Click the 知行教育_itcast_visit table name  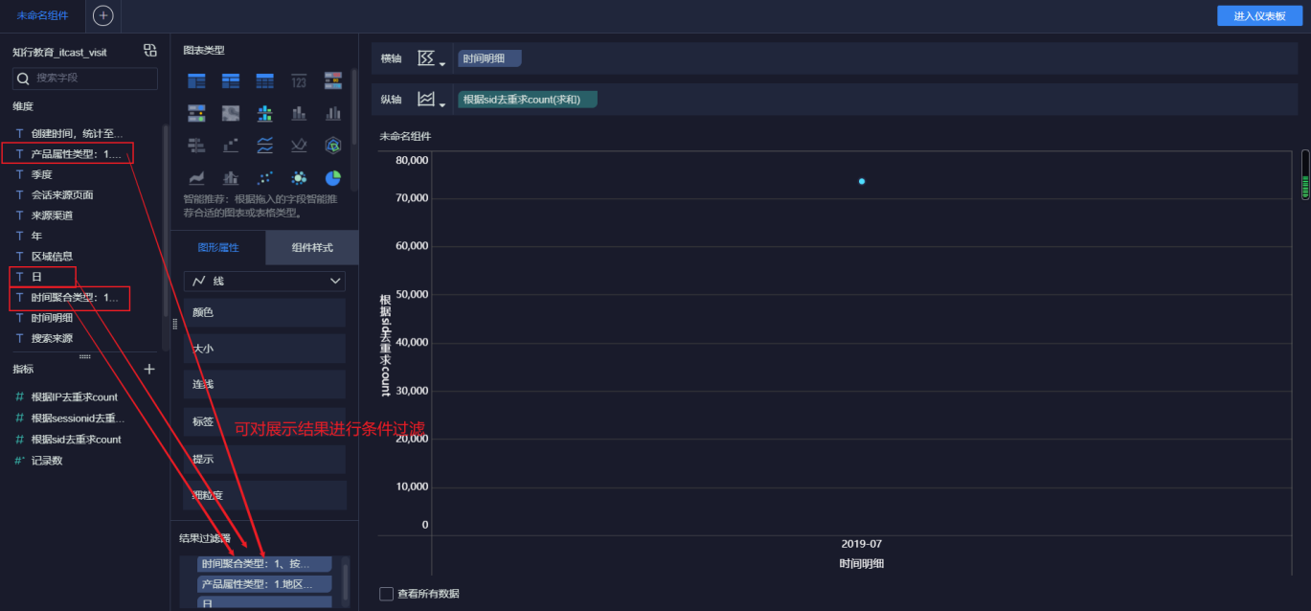(x=59, y=53)
